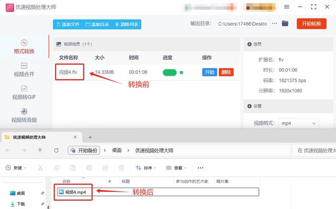Click Explorer back arrow
The height and width of the screenshot is (209, 336).
coord(8,150)
